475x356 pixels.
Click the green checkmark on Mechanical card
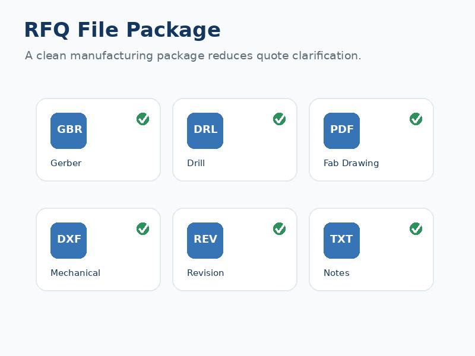point(142,229)
